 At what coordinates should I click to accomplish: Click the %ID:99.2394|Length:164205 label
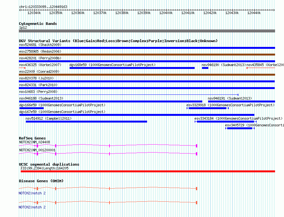tap(44, 168)
